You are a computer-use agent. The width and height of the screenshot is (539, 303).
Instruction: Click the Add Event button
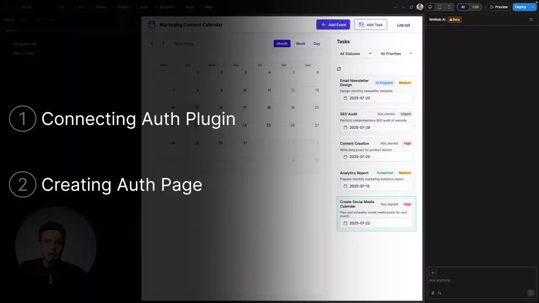tap(333, 24)
